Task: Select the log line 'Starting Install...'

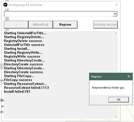Action: (x=17, y=49)
